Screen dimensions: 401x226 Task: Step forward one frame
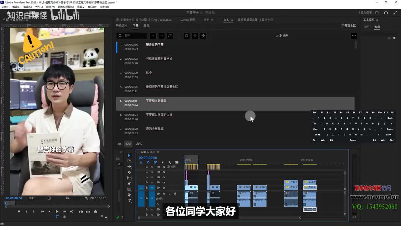(x=65, y=211)
